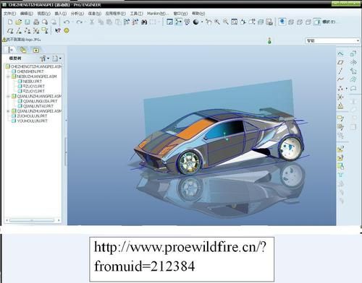Click the What's This help pointer icon

click(57, 31)
